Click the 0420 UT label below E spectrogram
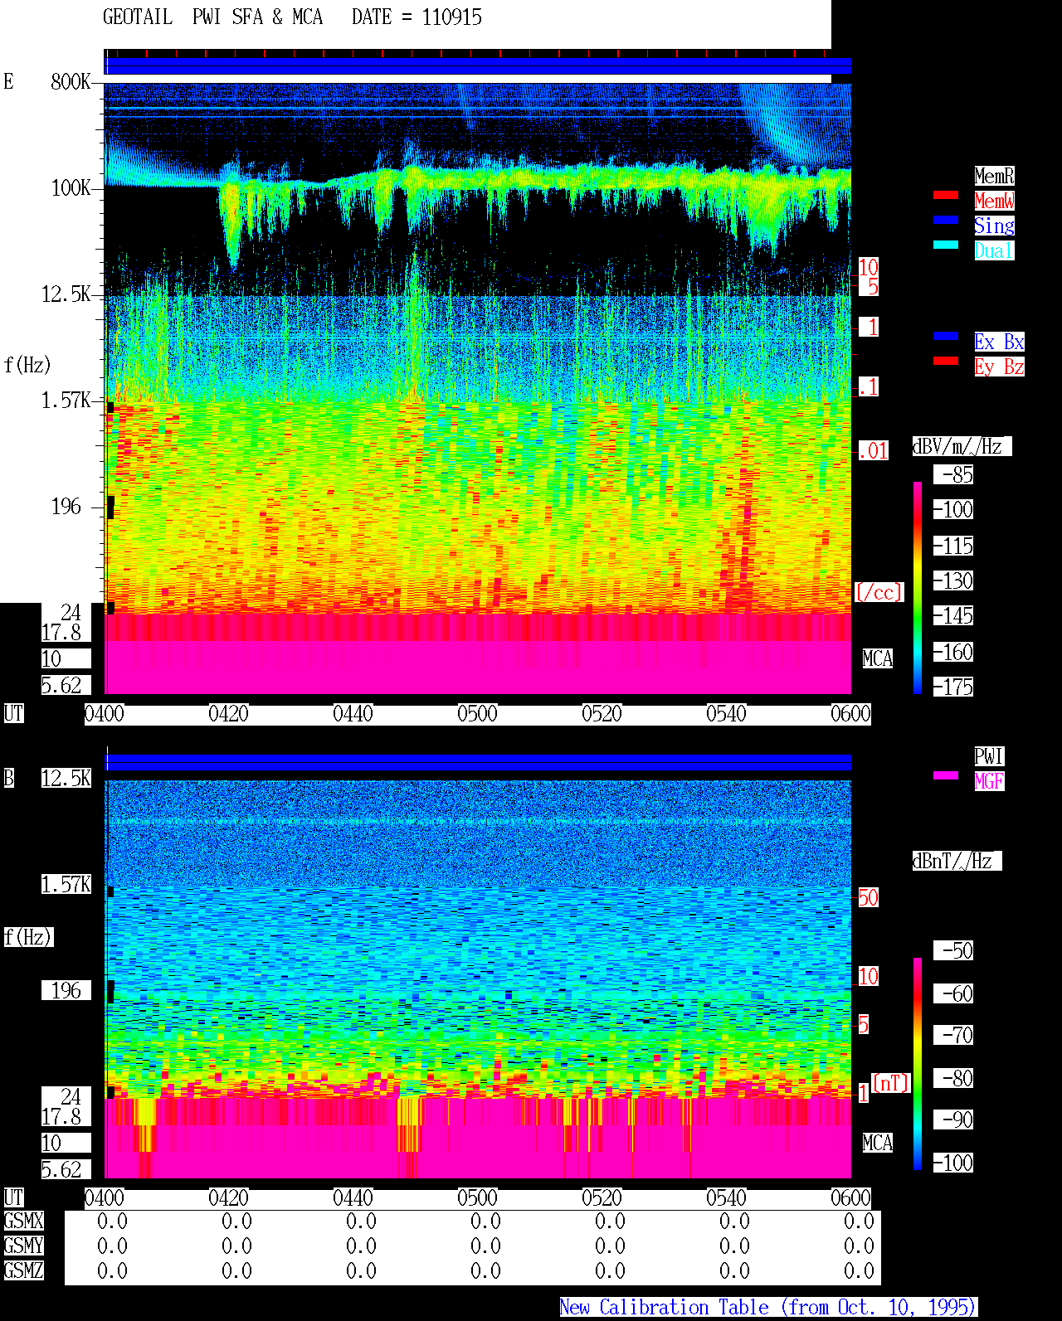Viewport: 1062px width, 1321px height. (229, 713)
